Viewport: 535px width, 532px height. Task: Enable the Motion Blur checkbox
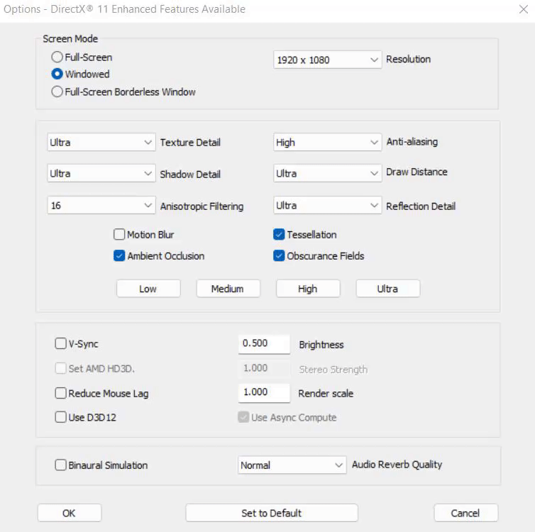click(119, 235)
